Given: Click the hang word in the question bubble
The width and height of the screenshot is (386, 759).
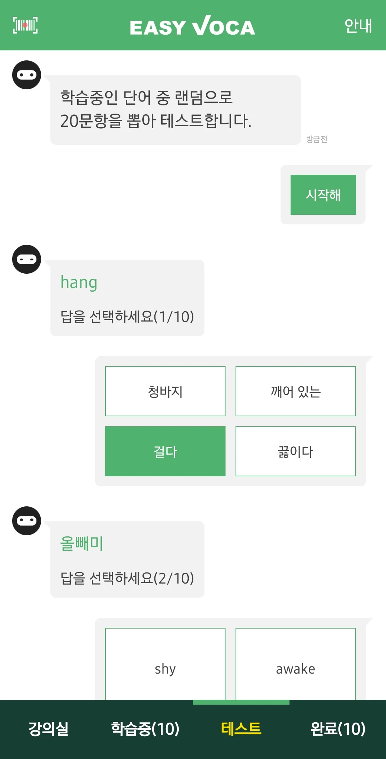Looking at the screenshot, I should coord(79,282).
